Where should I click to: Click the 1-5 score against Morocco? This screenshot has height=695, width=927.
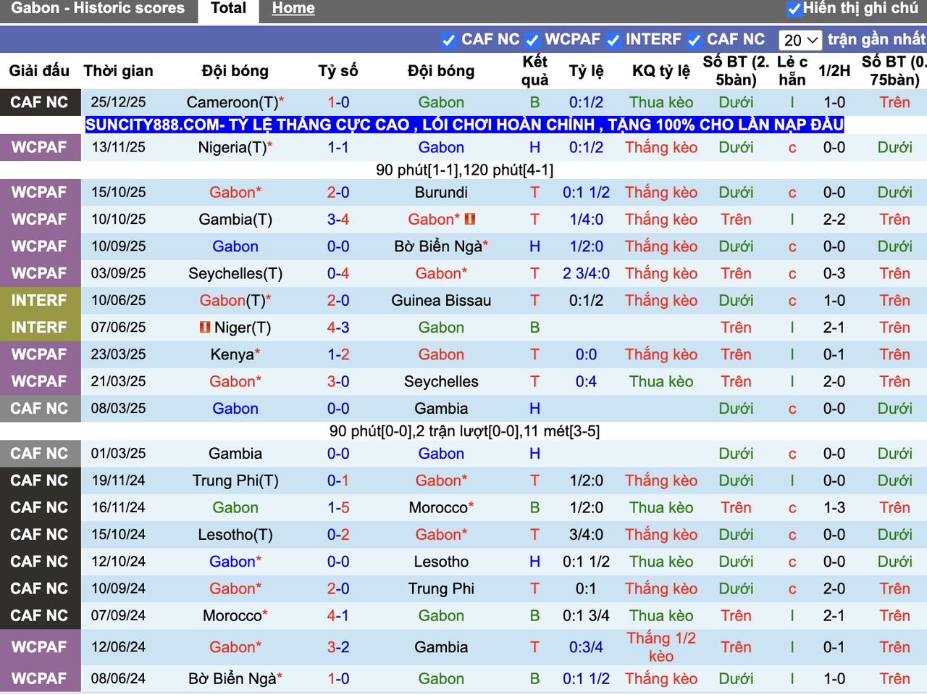tap(338, 507)
